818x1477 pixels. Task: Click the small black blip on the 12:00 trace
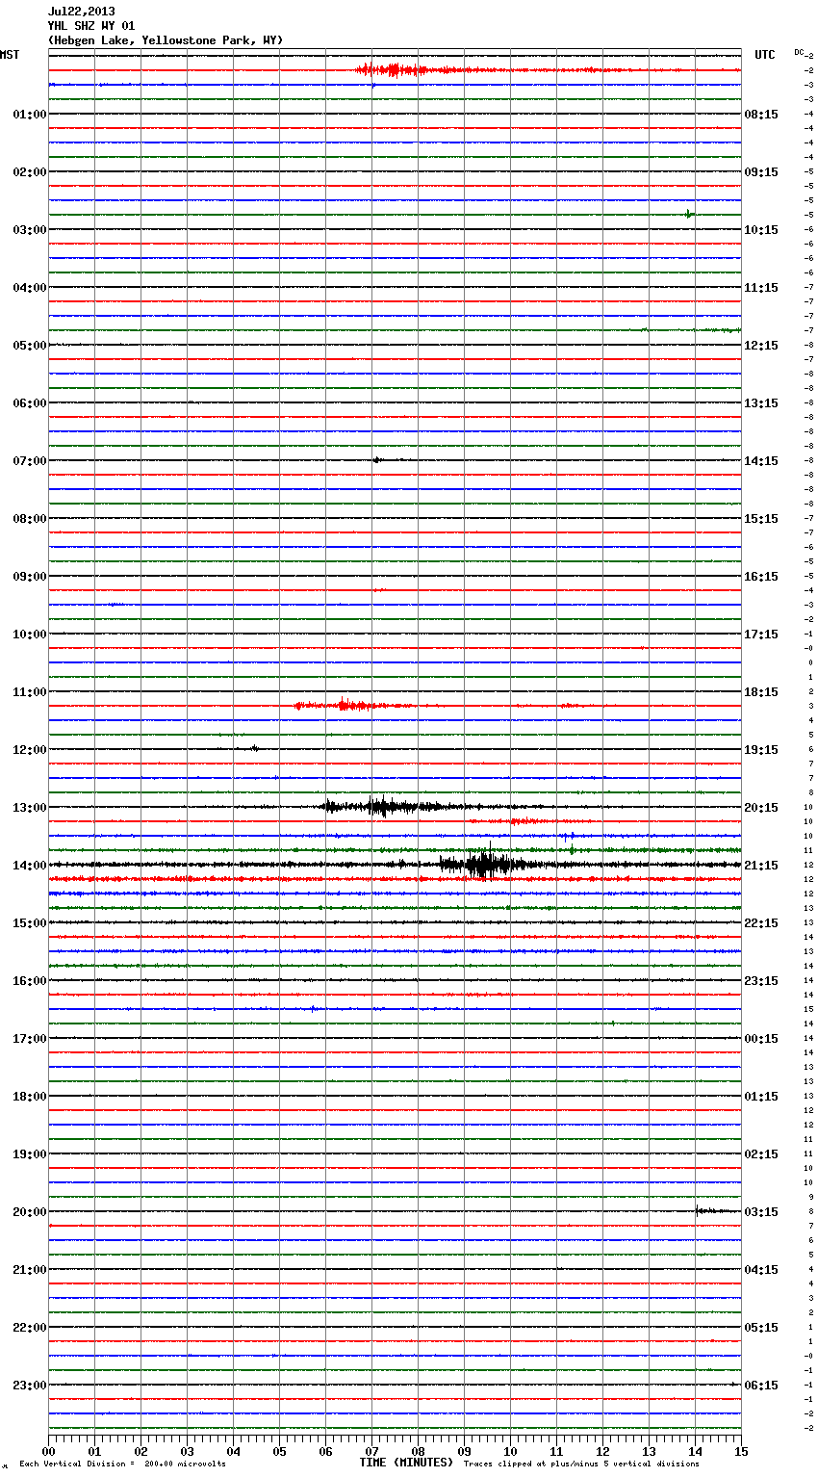pyautogui.click(x=254, y=747)
